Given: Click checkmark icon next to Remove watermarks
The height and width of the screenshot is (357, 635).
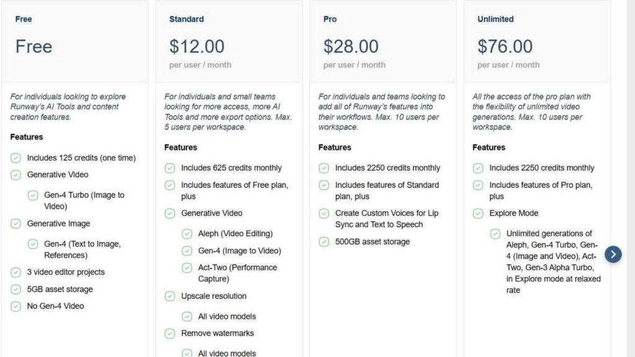Looking at the screenshot, I should coord(169,333).
